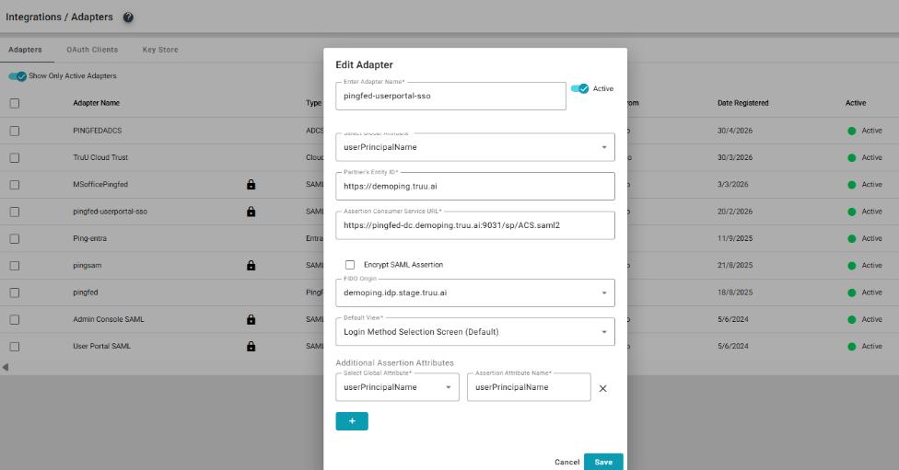Select the pingfed-userportal-sso row checkbox
899x470 pixels.
pos(15,212)
